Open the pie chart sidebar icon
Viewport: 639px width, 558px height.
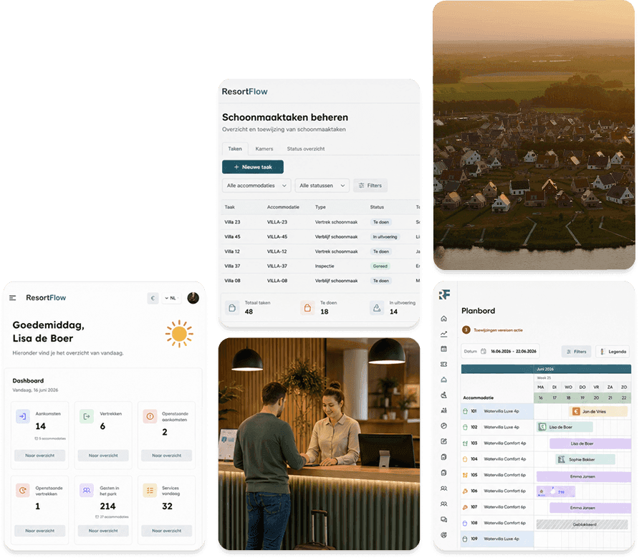tap(444, 426)
